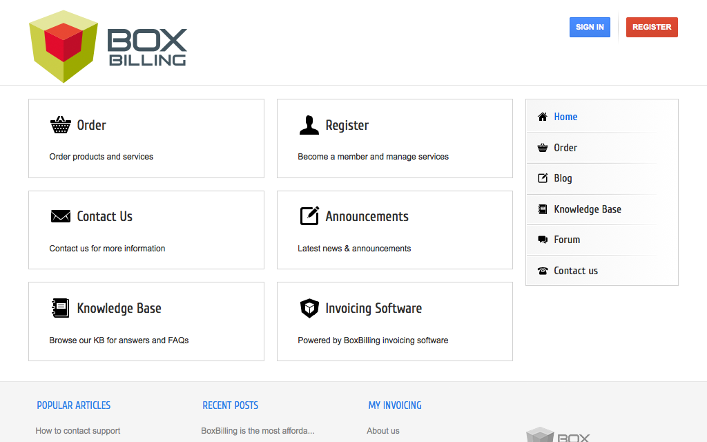Viewport: 707px width, 442px height.
Task: Click the person silhouette icon on the Register card
Action: 309,125
